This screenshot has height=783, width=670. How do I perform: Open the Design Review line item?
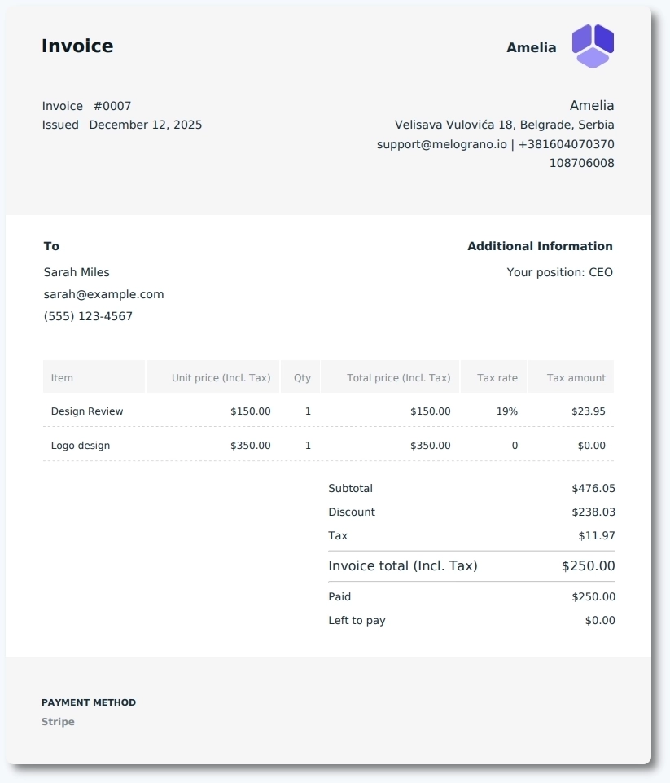(x=87, y=411)
